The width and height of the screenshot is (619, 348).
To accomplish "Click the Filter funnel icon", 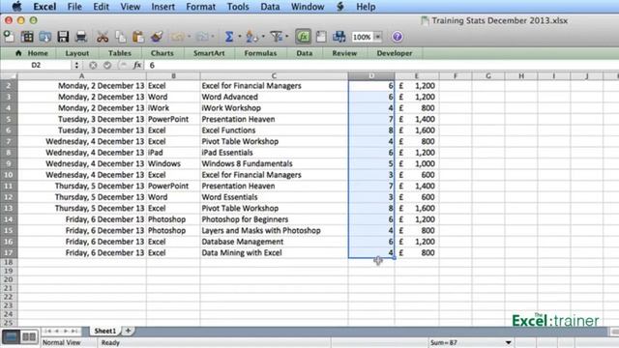I will (277, 37).
